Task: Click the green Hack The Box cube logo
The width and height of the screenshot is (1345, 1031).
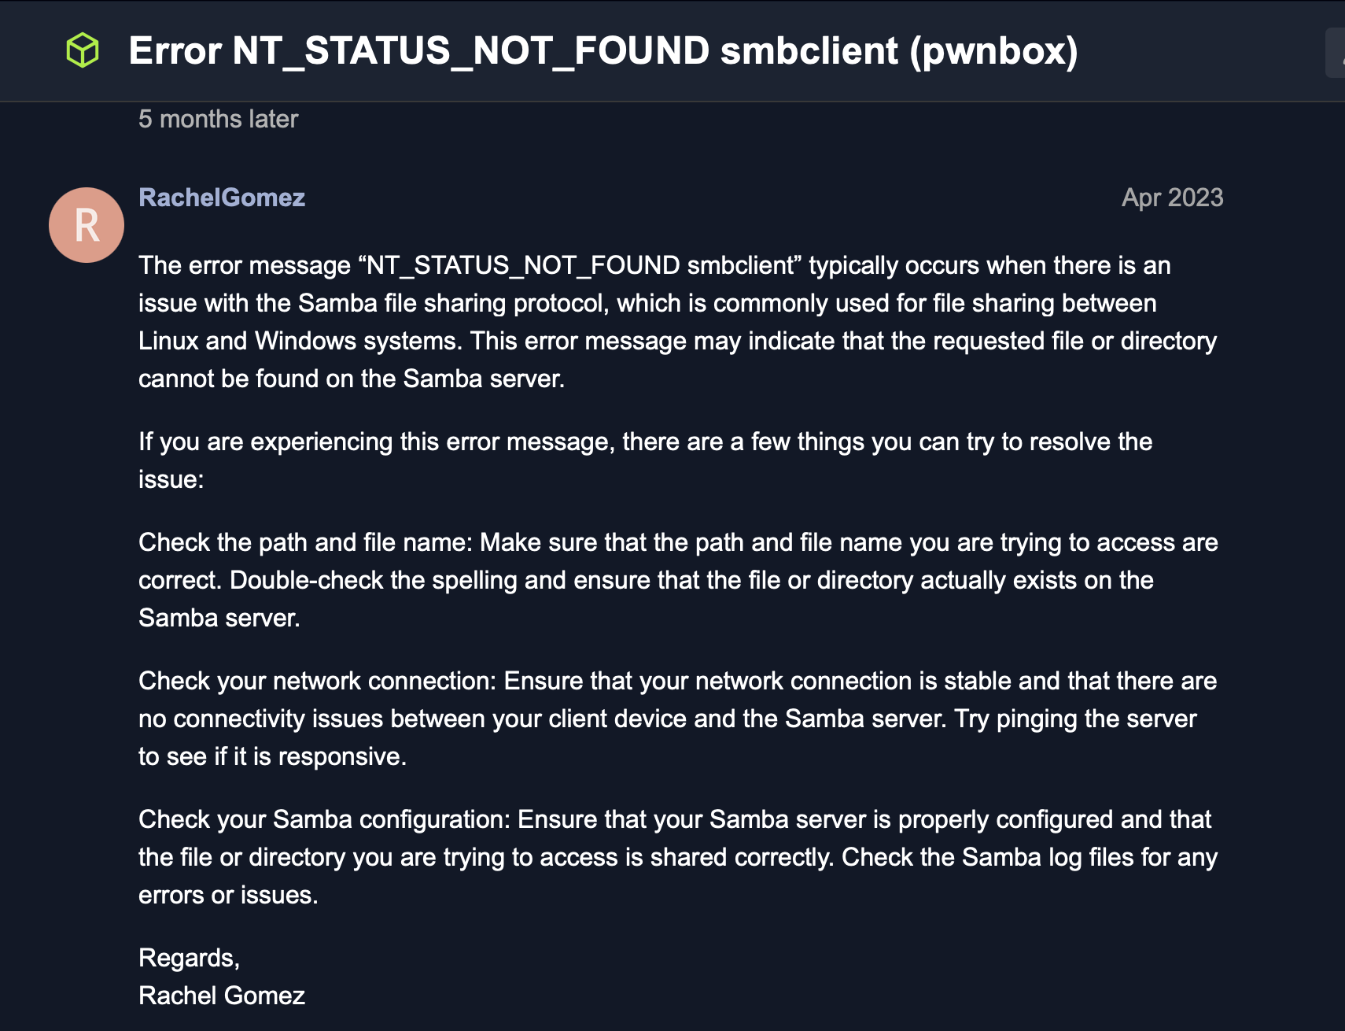Action: (x=83, y=50)
